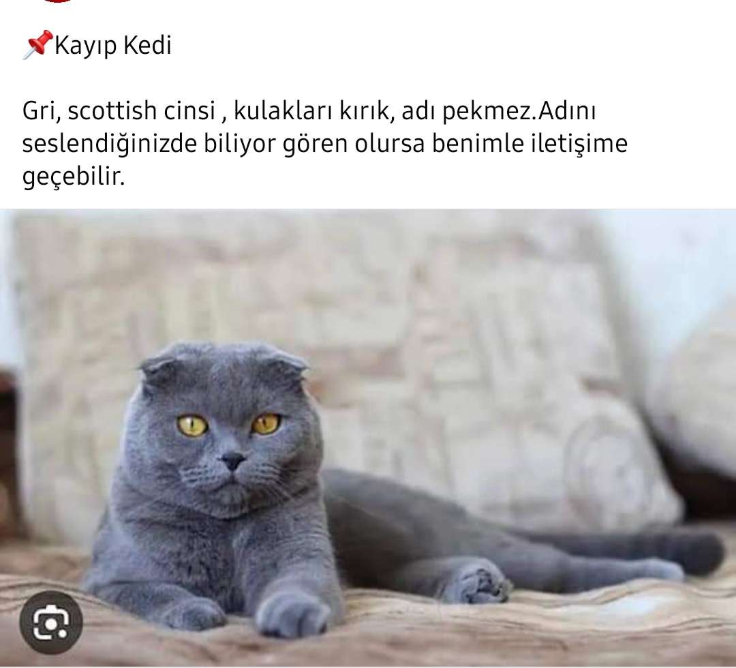
Task: Open the gray cat photo
Action: pyautogui.click(x=368, y=437)
